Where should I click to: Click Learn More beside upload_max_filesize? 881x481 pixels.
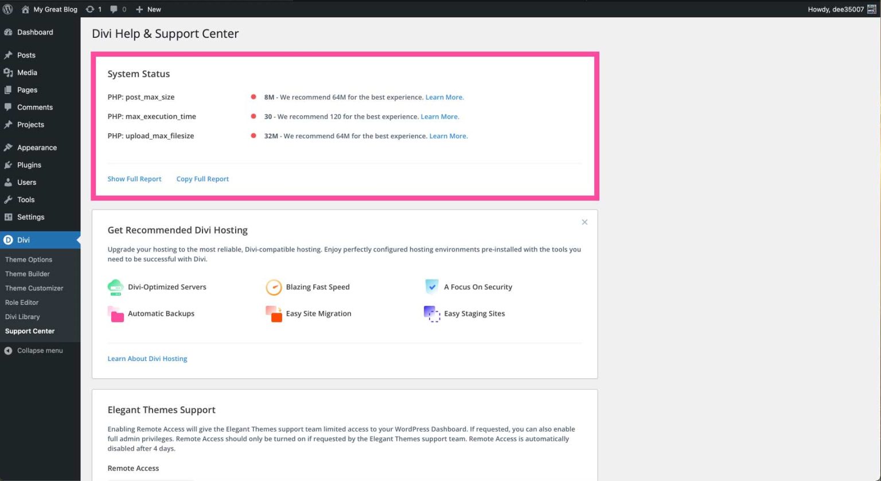point(448,136)
